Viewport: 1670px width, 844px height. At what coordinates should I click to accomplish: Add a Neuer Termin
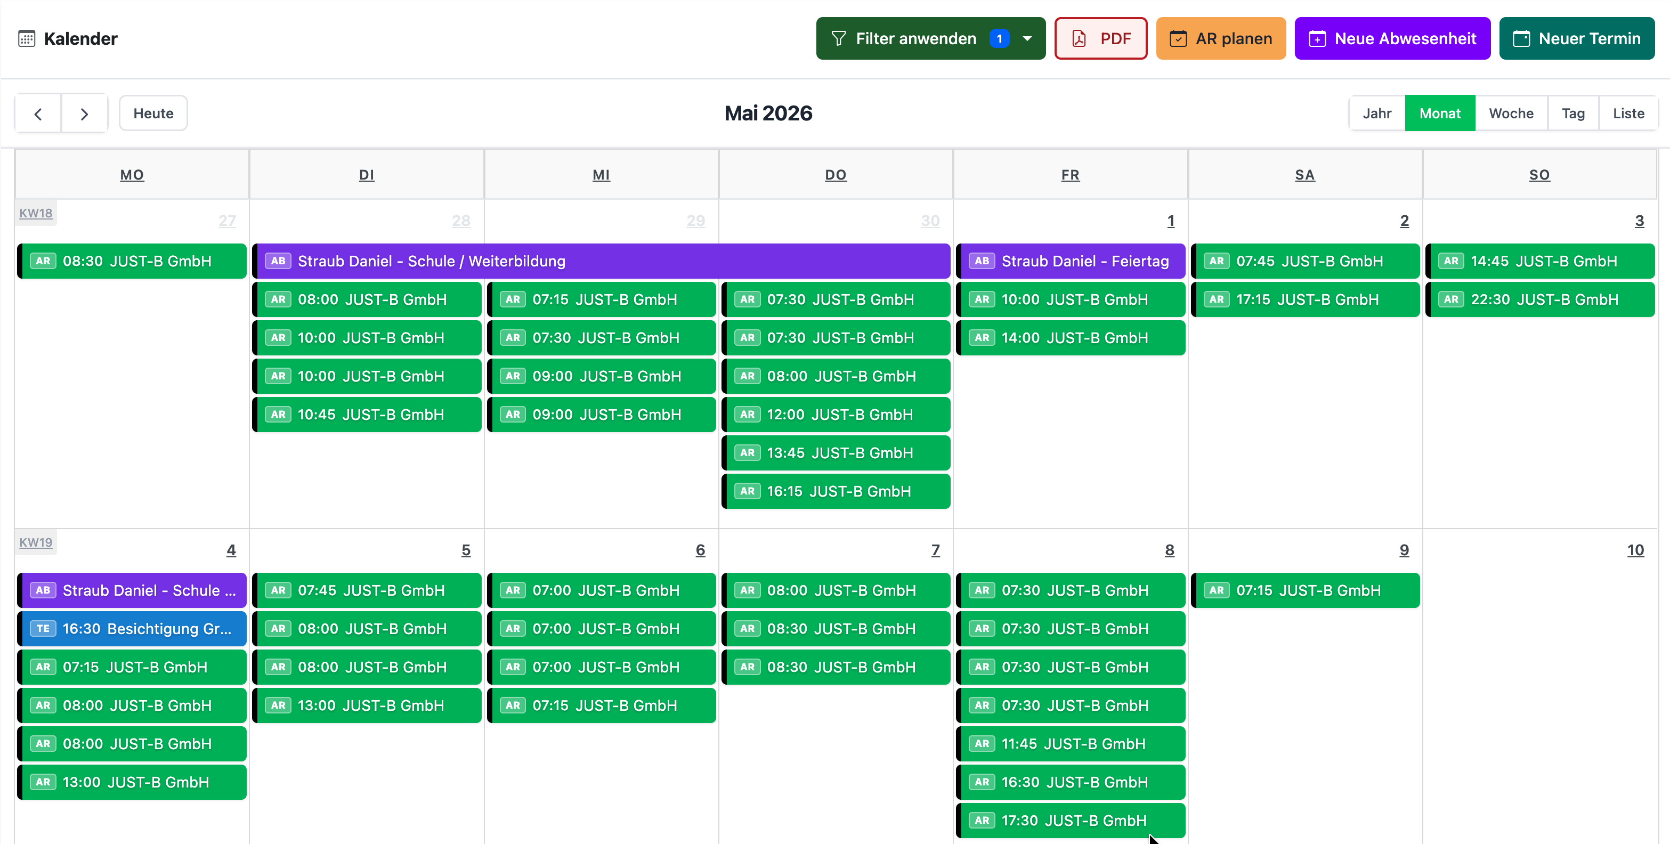click(1576, 39)
